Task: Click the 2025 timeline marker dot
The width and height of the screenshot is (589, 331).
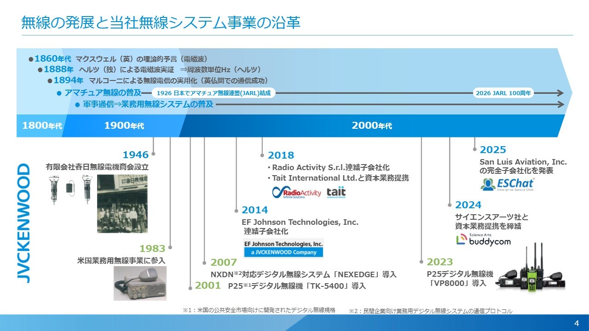Action: point(474,149)
